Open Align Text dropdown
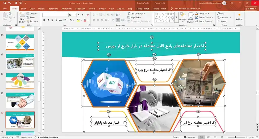The width and height of the screenshot is (259, 139). coord(134,17)
